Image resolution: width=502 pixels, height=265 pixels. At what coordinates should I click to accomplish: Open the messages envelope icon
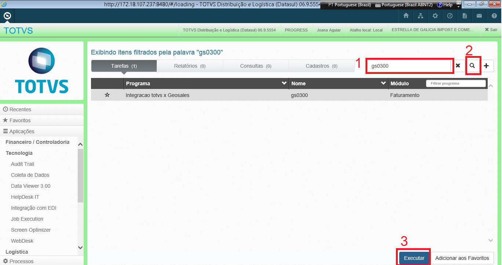coord(479,16)
